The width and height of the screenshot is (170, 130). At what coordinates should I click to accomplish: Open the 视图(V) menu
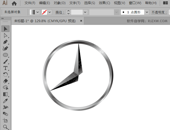pos(119,3)
